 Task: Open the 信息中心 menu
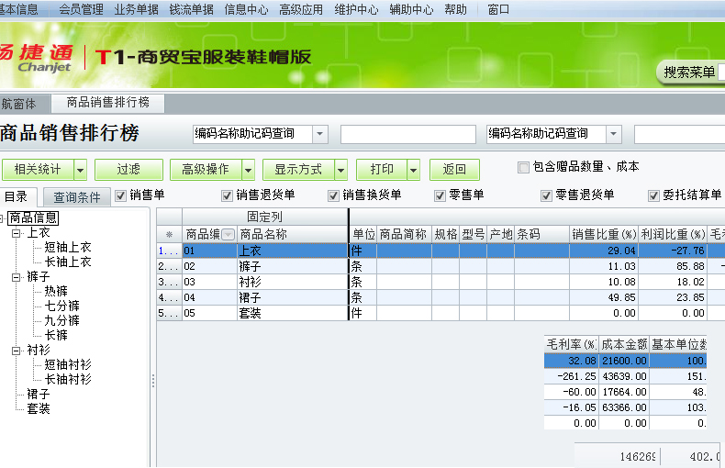point(246,9)
